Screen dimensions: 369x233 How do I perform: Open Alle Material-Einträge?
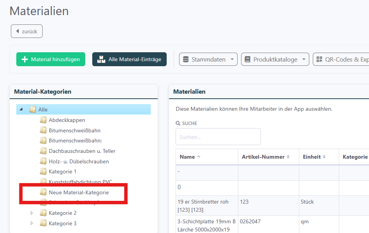click(x=129, y=59)
